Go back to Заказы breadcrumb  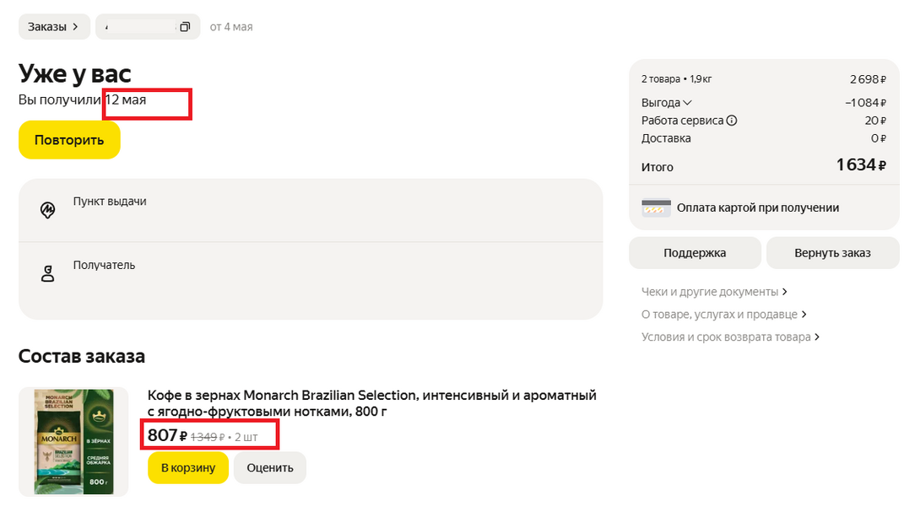pyautogui.click(x=53, y=27)
